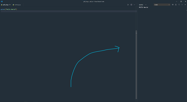
Task: Click the VS Code logo in title bar
Action: tap(2, 2)
